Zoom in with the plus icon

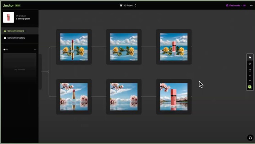250,76
